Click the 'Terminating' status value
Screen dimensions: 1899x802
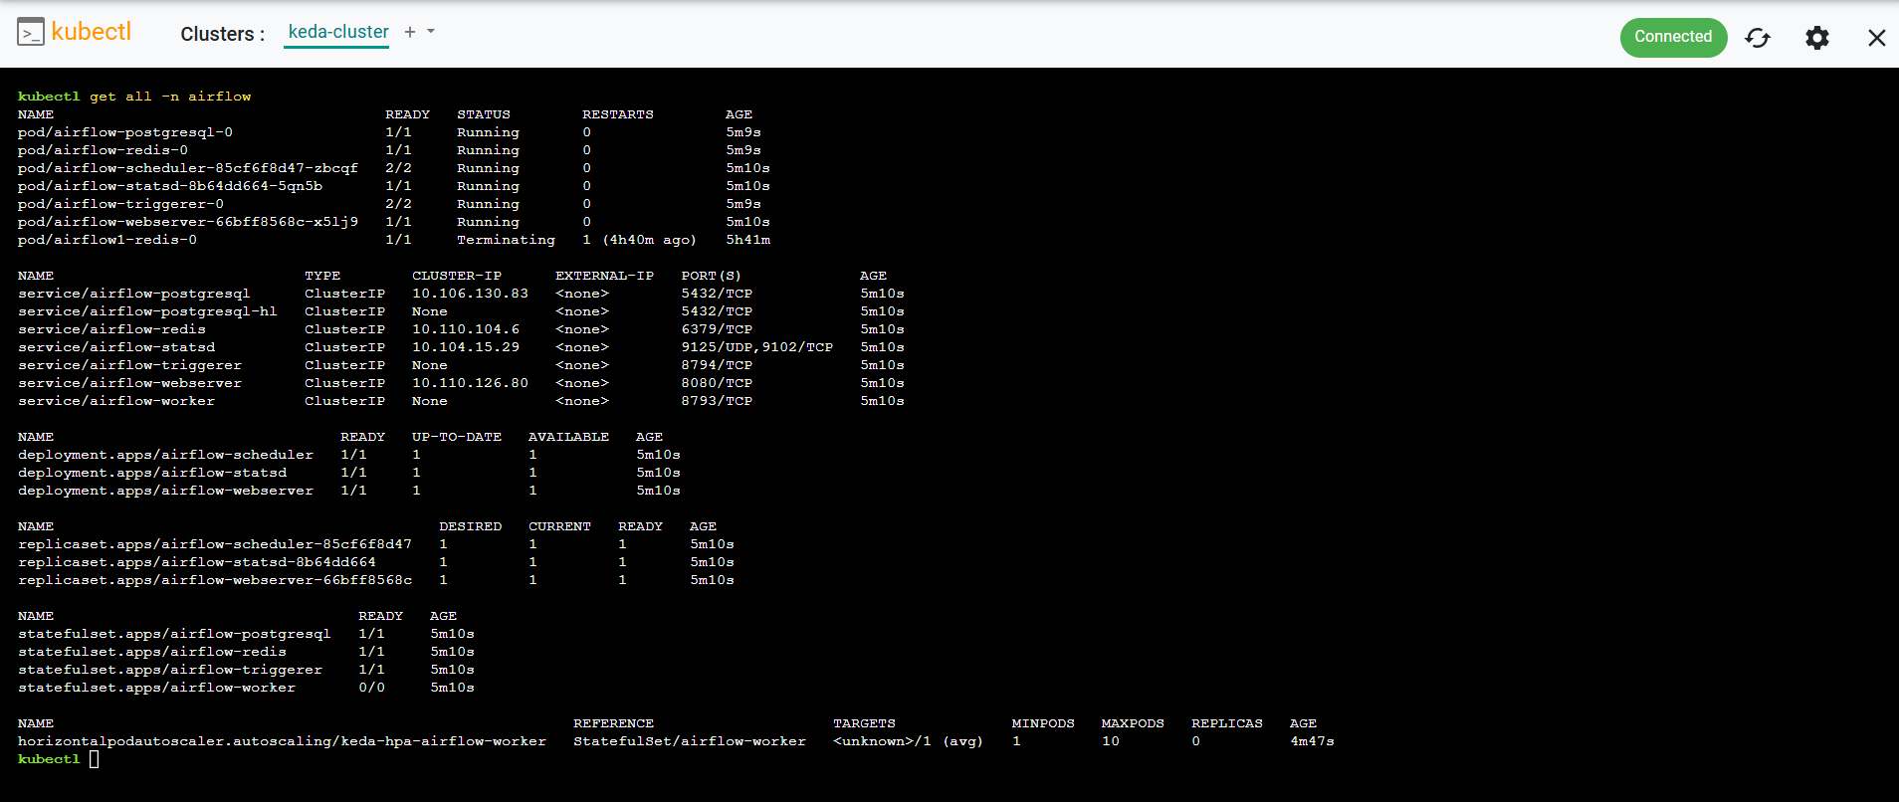506,240
